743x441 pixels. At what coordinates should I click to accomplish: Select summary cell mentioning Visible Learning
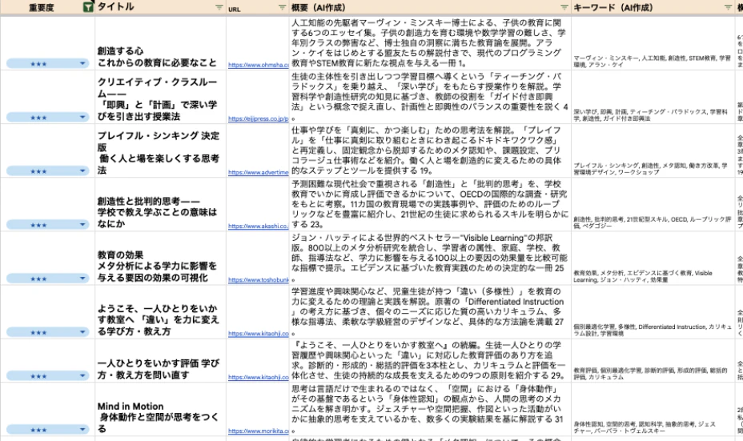coord(430,259)
